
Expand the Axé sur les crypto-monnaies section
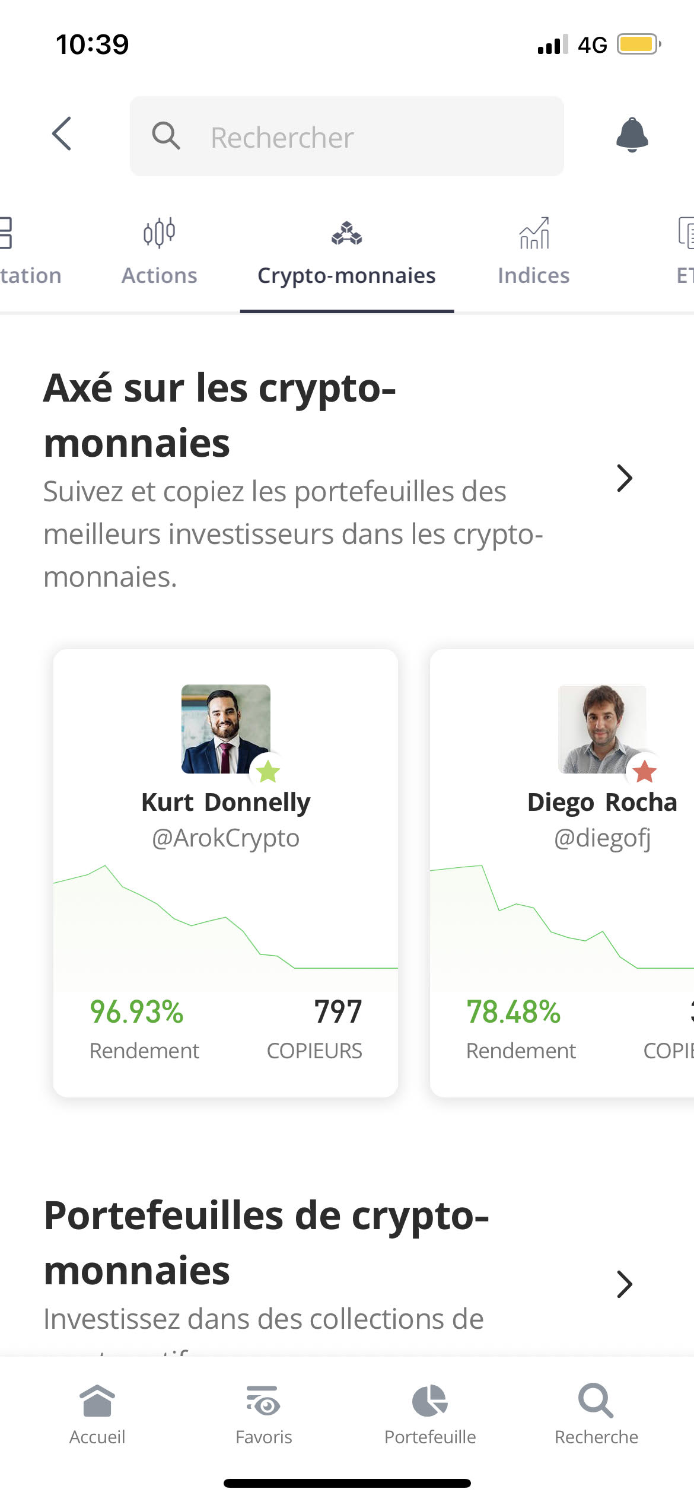point(623,478)
